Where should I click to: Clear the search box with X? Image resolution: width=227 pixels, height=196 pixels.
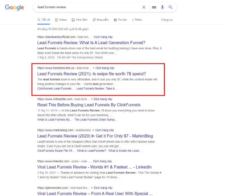click(x=144, y=7)
